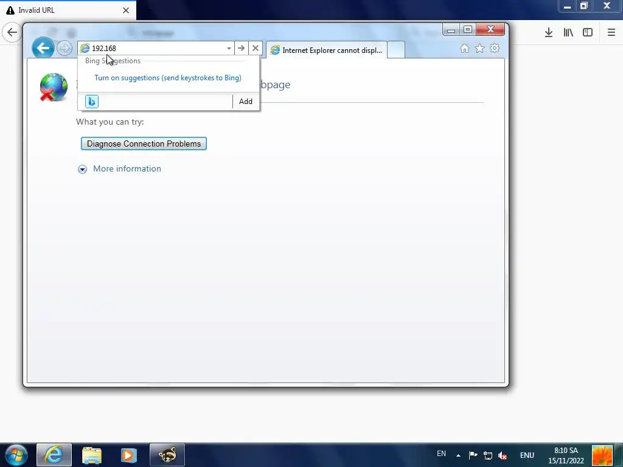Image resolution: width=623 pixels, height=467 pixels.
Task: Click the Add search provider button
Action: click(246, 102)
